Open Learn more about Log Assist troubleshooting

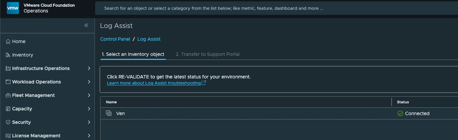tap(154, 83)
